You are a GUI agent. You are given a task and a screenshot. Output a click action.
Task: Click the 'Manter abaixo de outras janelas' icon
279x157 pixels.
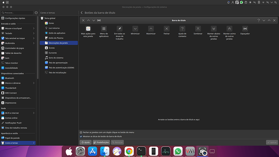click(x=214, y=29)
